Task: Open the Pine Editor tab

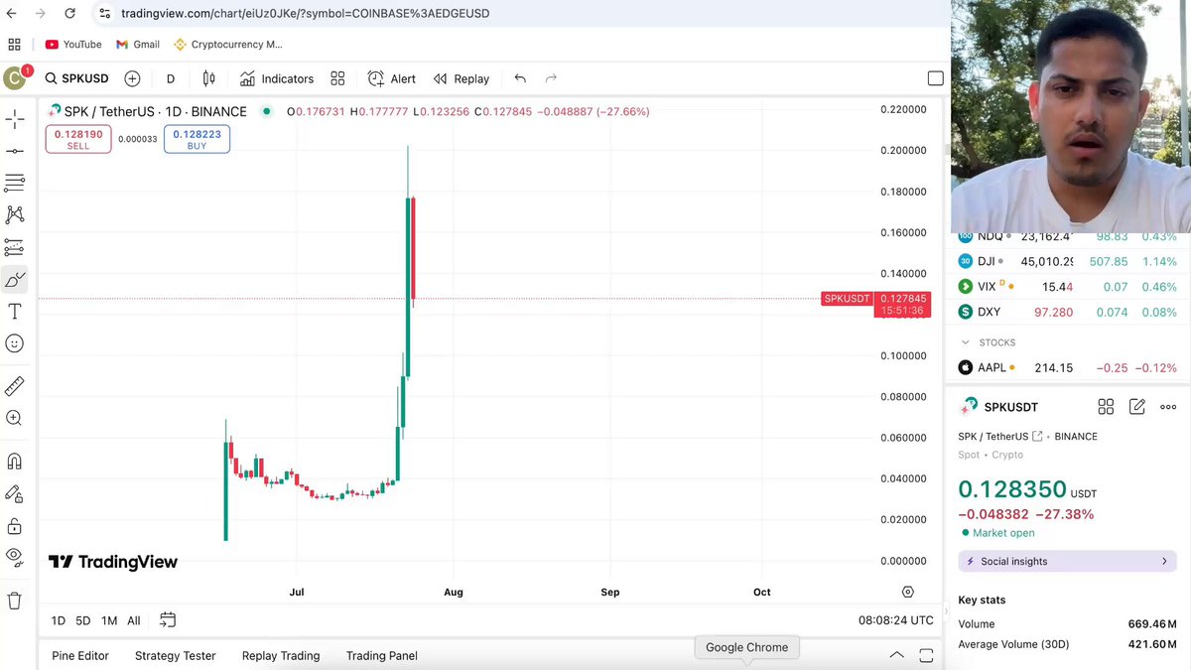Action: [80, 655]
